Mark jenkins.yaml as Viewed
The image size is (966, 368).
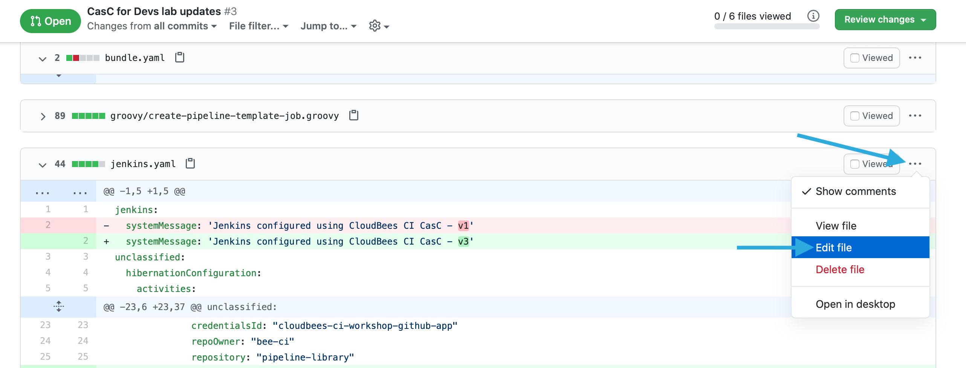tap(855, 163)
